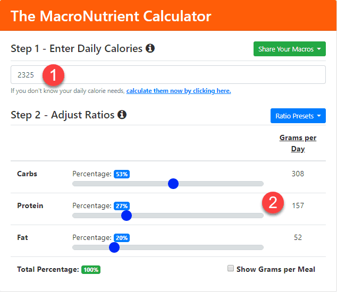
Task: Click the Fat slider handle
Action: point(114,247)
